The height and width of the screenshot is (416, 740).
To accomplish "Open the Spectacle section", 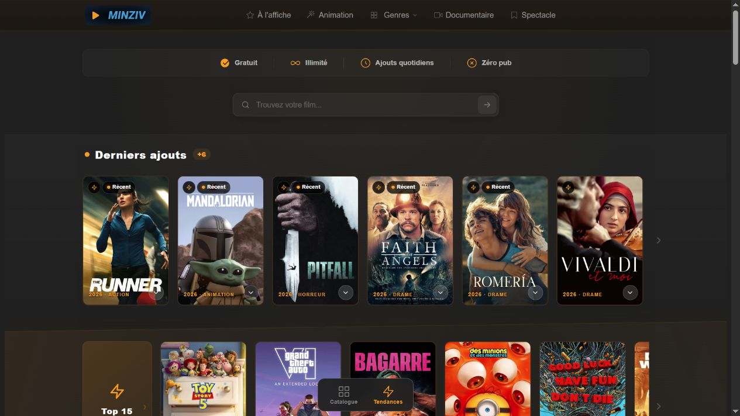I will (533, 15).
